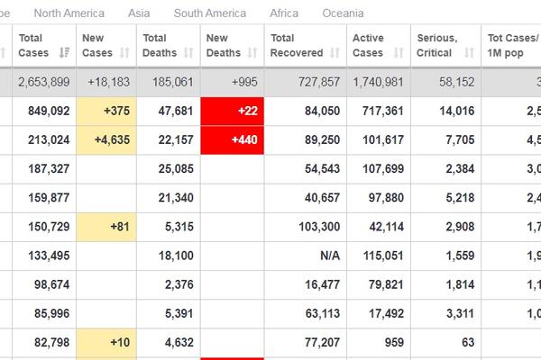Switch to the Oceania tab
This screenshot has width=541, height=360.
pyautogui.click(x=343, y=13)
